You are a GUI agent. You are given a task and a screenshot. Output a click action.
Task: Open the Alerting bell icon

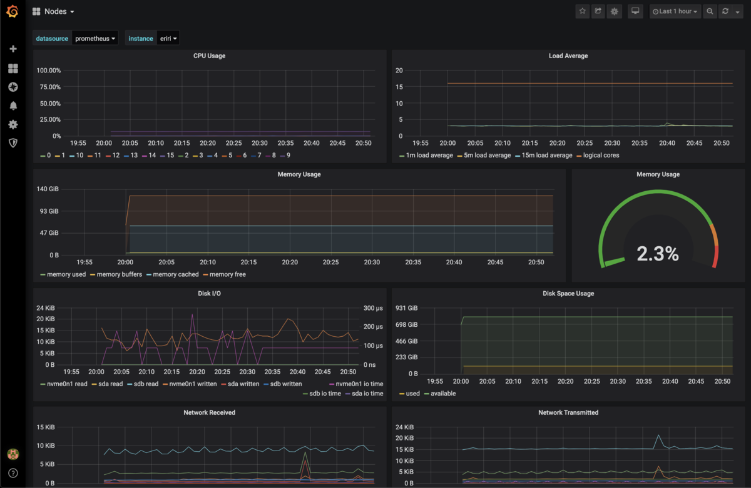coord(13,106)
